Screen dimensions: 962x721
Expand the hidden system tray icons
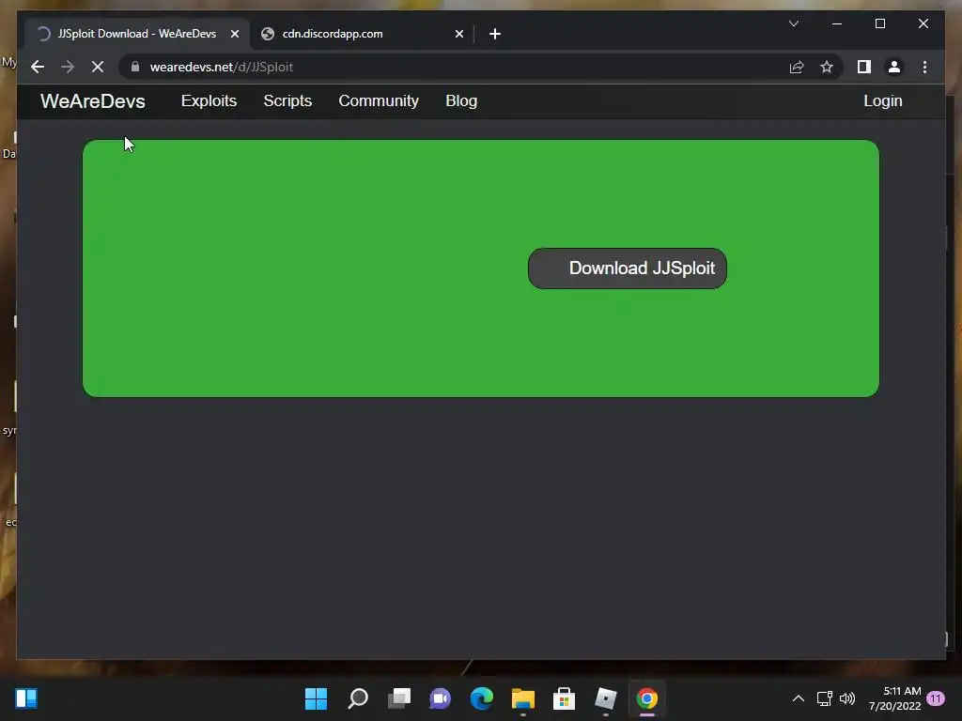pos(799,698)
